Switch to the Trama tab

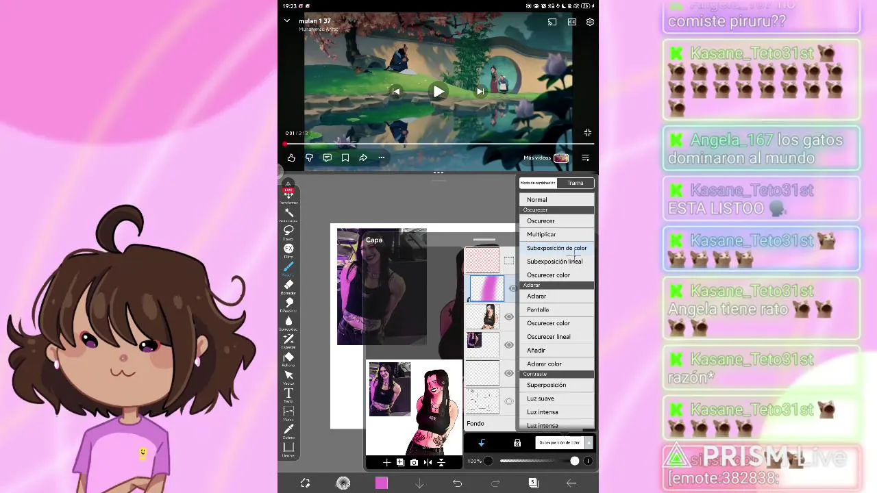click(x=576, y=183)
